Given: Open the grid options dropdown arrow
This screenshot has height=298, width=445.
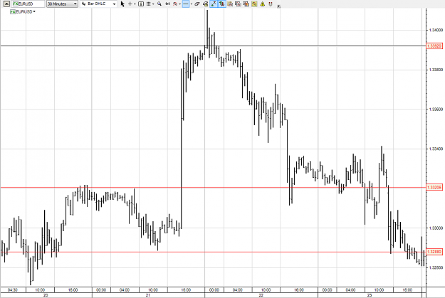Looking at the screenshot, I should 153,4.
